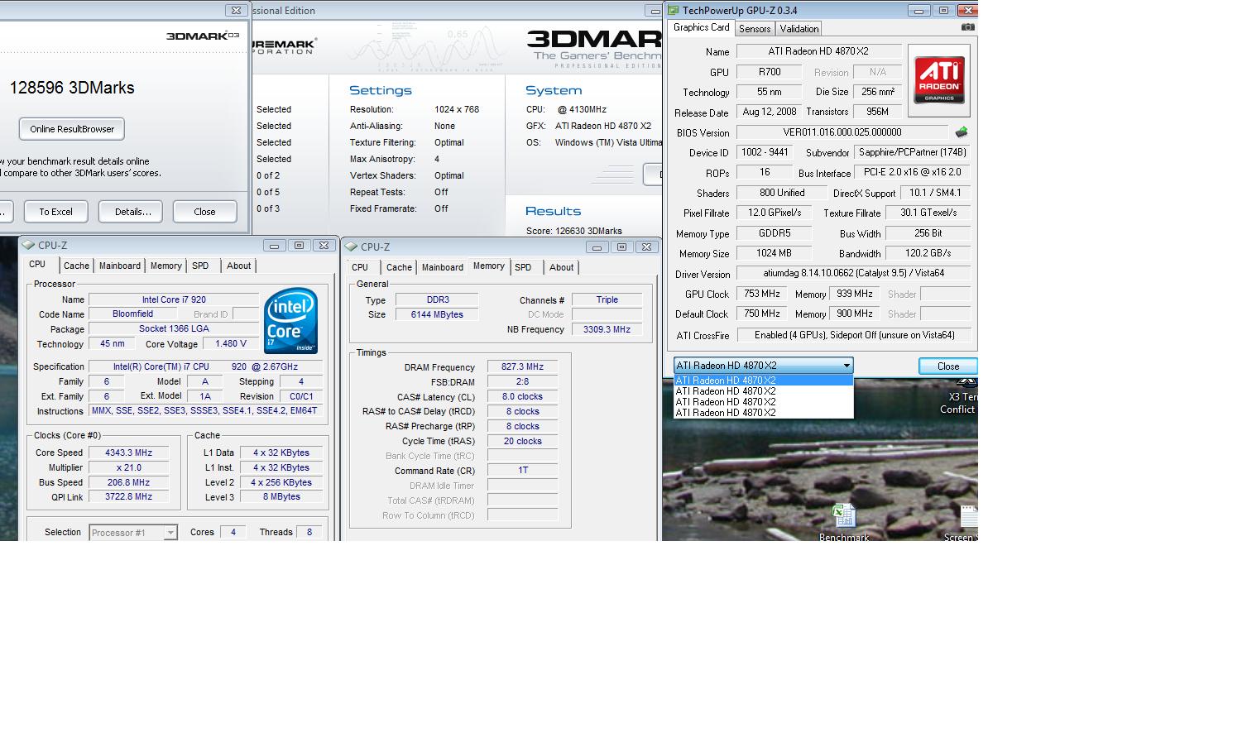
Task: Click the memory CPU-Z window title icon
Action: (351, 247)
